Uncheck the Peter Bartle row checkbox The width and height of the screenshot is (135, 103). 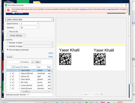point(13,79)
